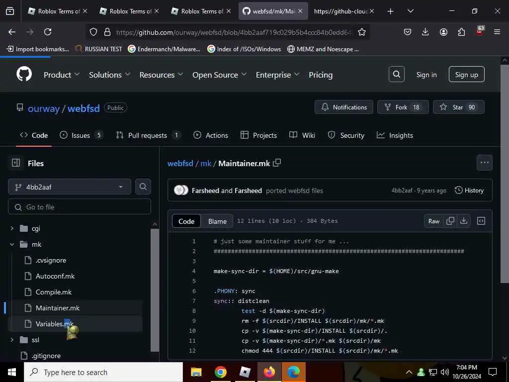The height and width of the screenshot is (382, 509).
Task: Expand the Product menu
Action: pos(62,75)
